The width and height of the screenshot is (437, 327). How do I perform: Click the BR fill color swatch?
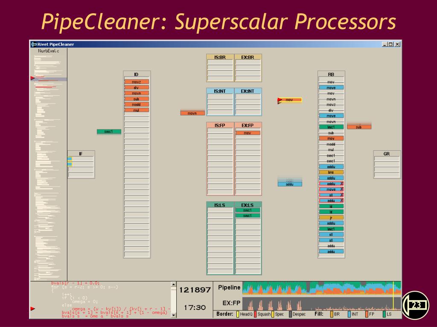click(x=332, y=314)
